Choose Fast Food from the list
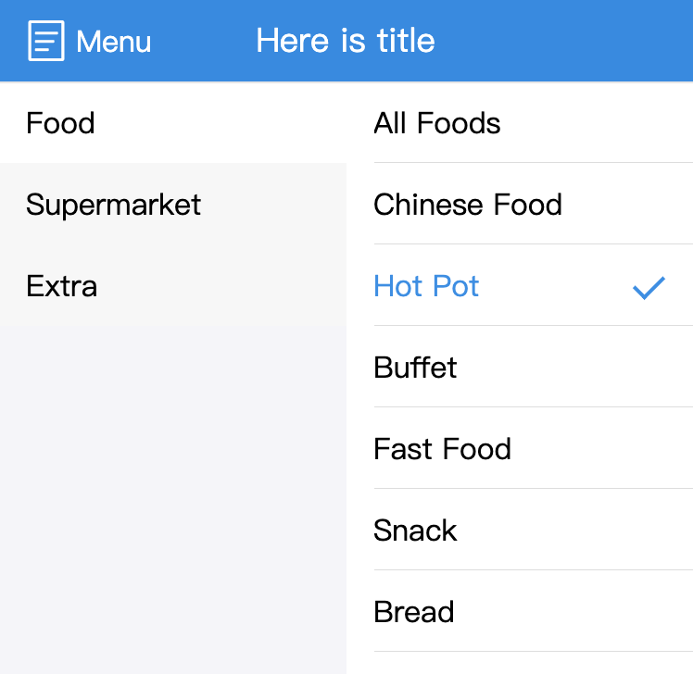The image size is (693, 674). pyautogui.click(x=442, y=449)
